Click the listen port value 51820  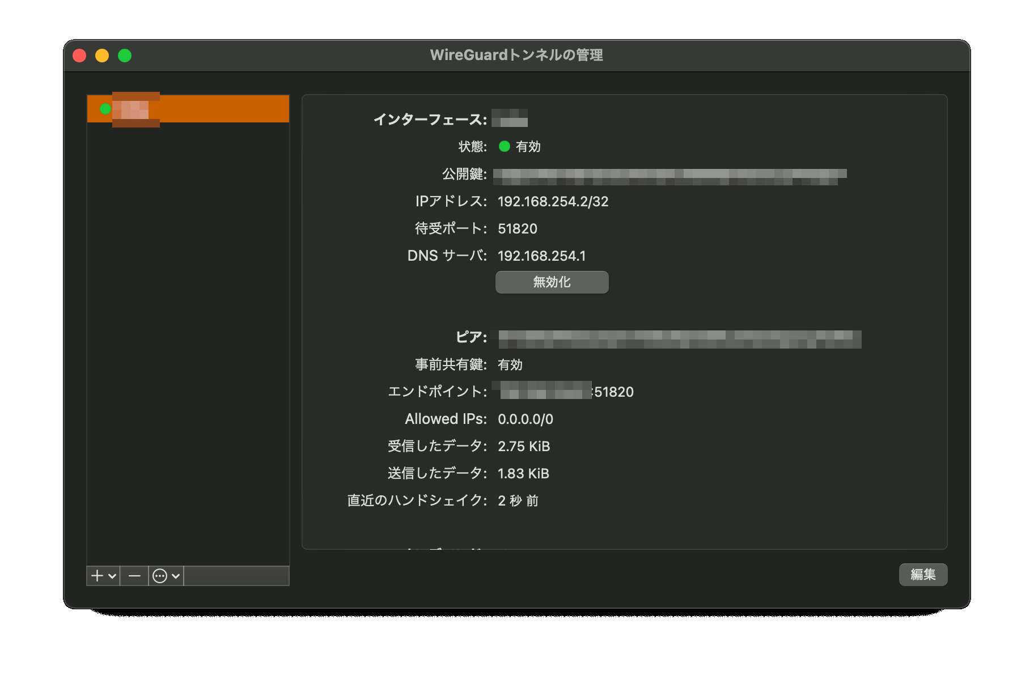click(518, 229)
